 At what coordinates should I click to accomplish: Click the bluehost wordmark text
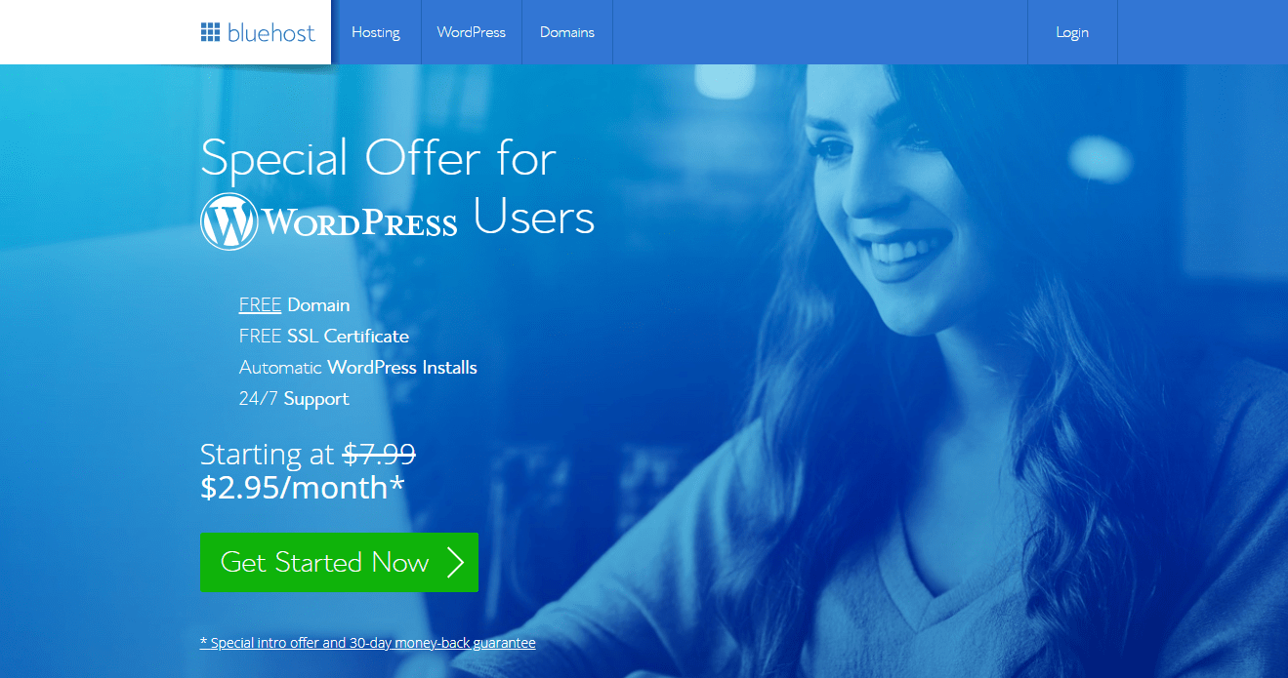click(x=270, y=33)
